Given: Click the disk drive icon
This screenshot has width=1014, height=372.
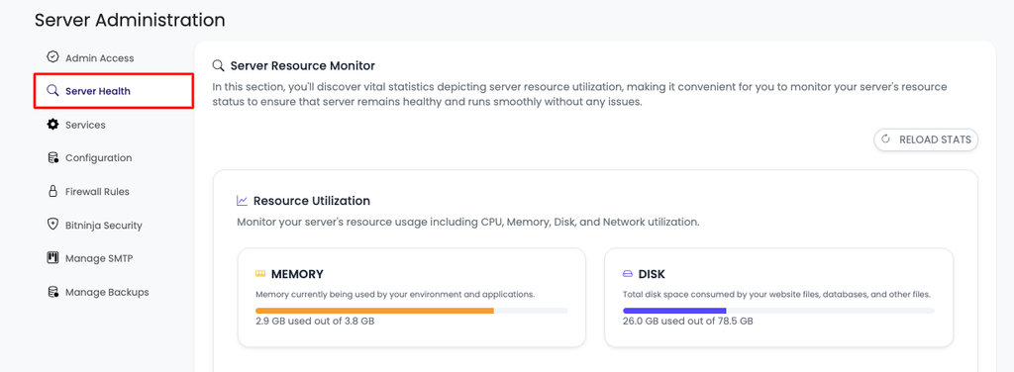Looking at the screenshot, I should (628, 274).
